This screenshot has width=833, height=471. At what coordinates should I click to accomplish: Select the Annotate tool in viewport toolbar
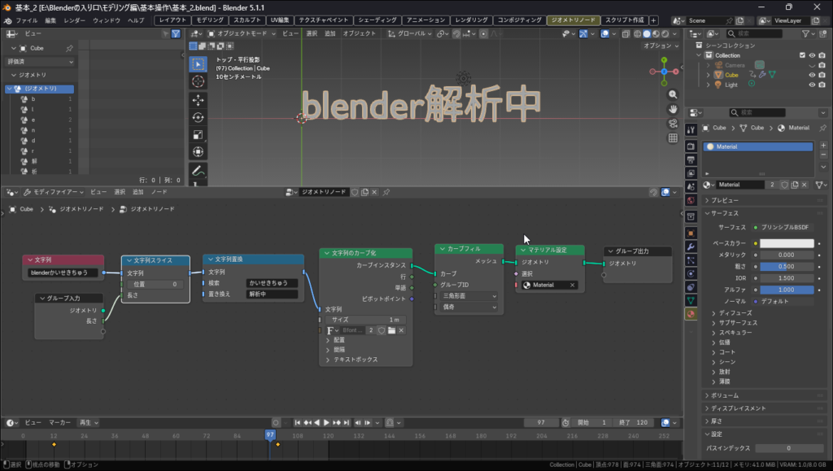198,171
